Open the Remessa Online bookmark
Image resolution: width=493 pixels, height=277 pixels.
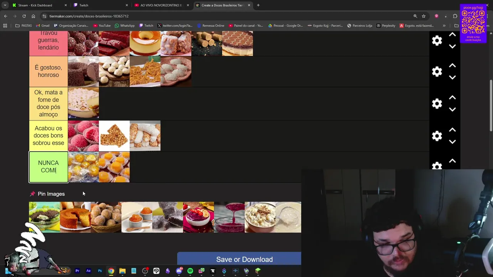pyautogui.click(x=210, y=26)
